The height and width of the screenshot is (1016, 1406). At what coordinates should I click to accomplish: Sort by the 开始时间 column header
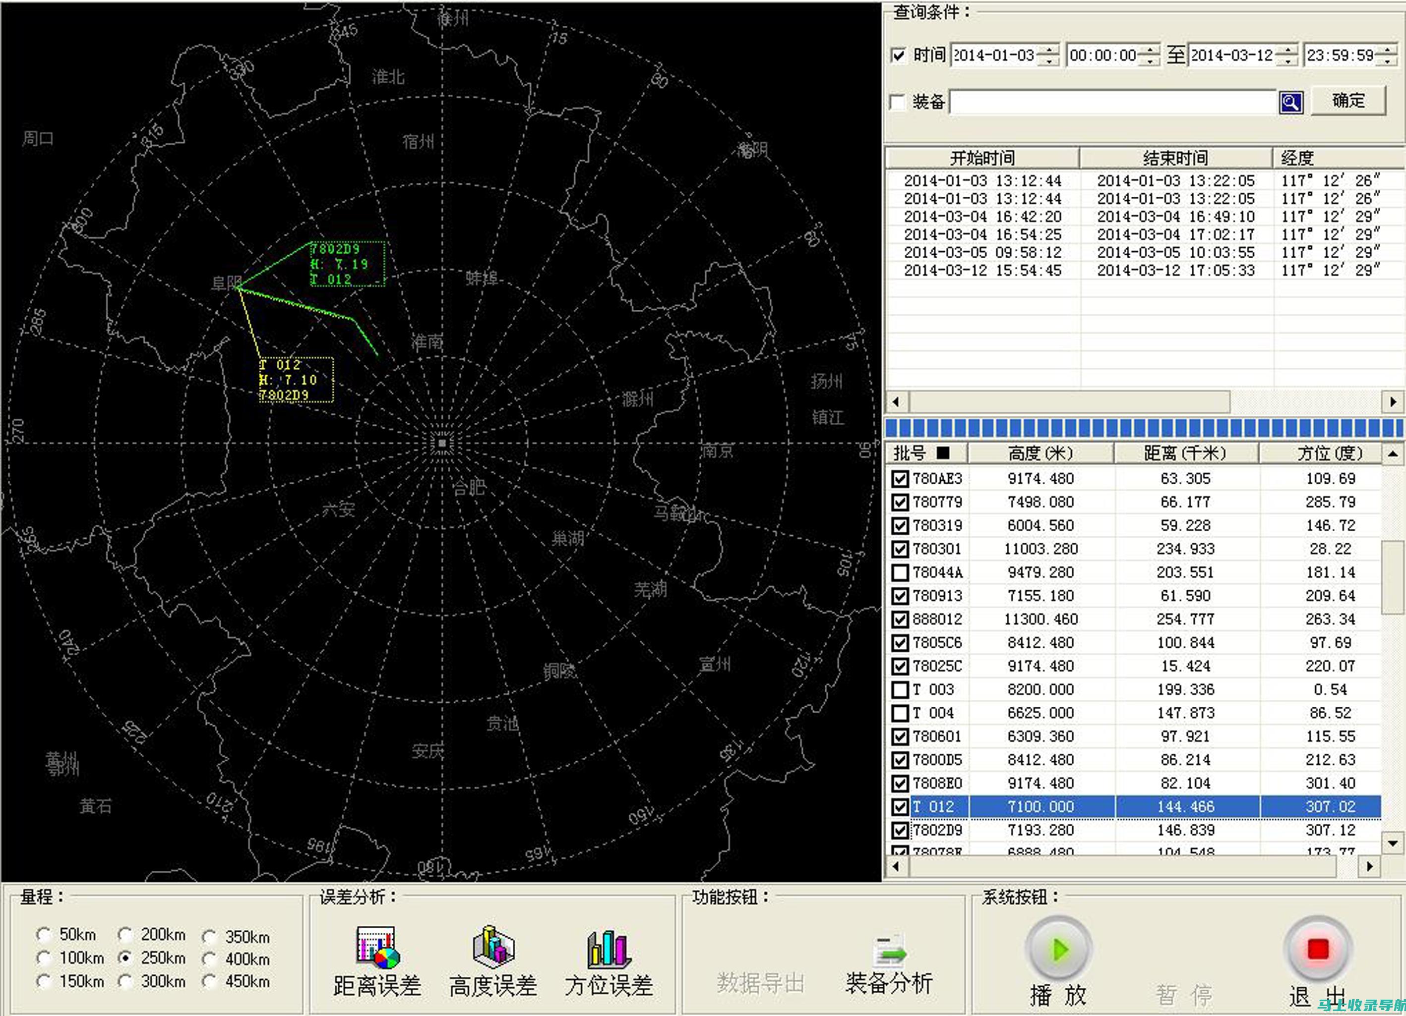point(982,158)
